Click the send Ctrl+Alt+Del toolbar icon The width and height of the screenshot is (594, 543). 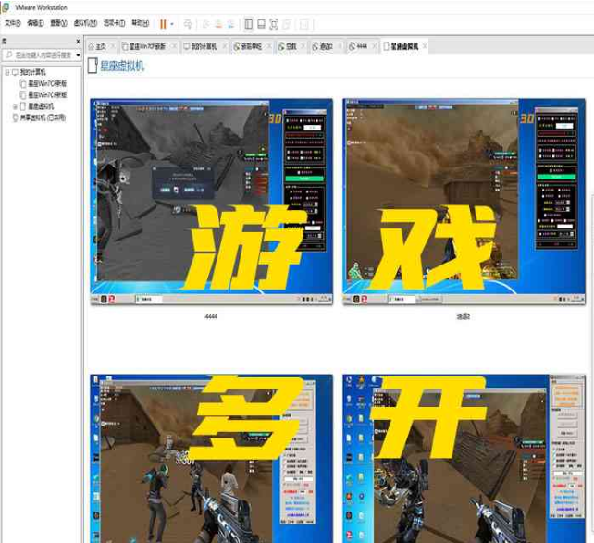189,23
